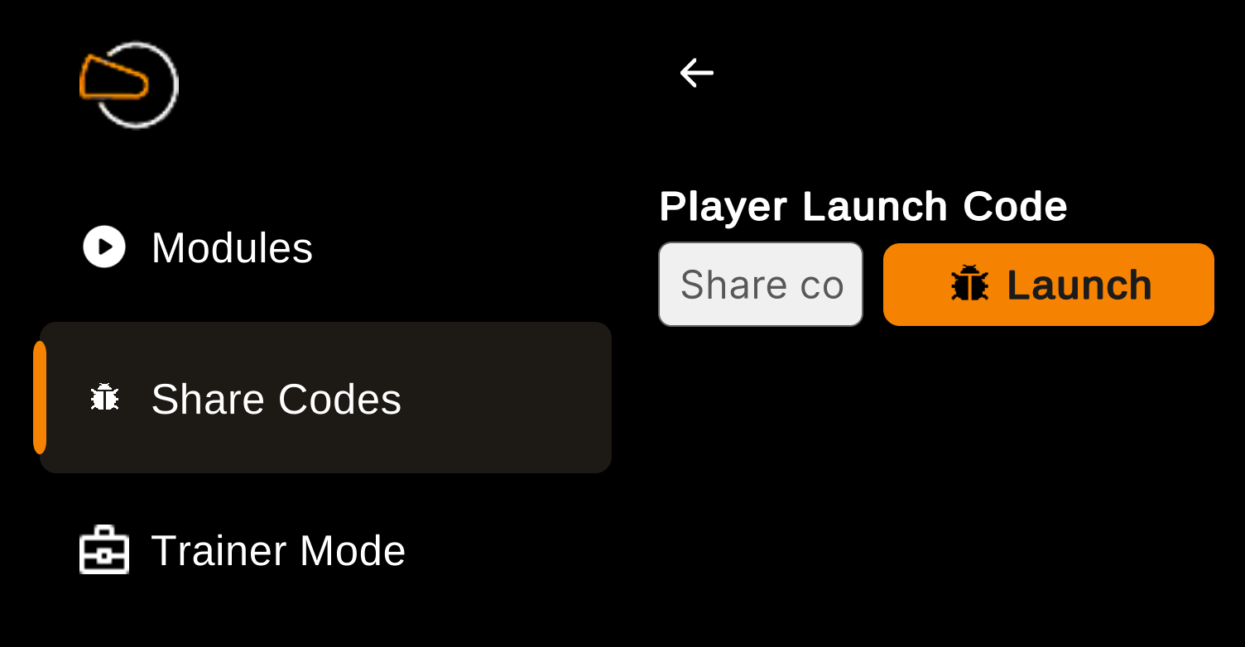The width and height of the screenshot is (1245, 647).
Task: Click the Modules text label
Action: pyautogui.click(x=232, y=247)
